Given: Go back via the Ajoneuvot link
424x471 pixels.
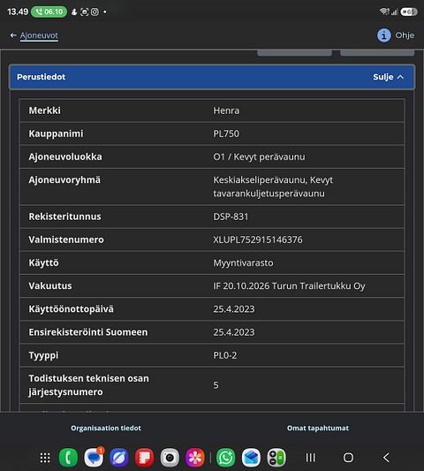Looking at the screenshot, I should (x=39, y=35).
